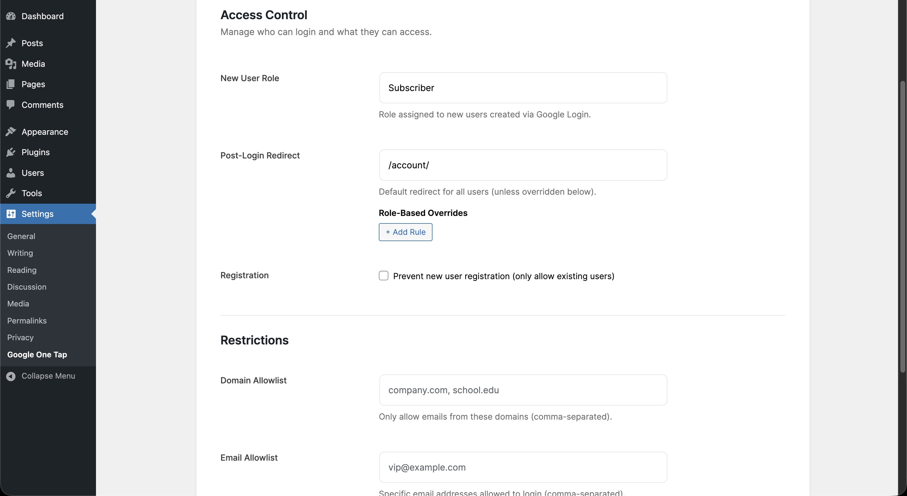The image size is (907, 496).
Task: Click the Add Rule button
Action: [405, 232]
